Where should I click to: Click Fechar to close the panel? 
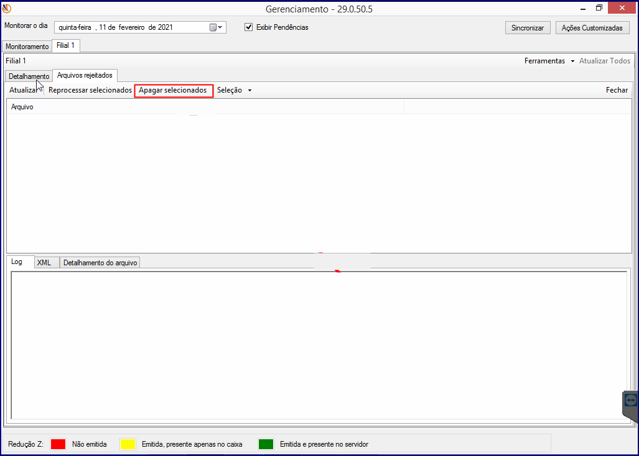tap(617, 90)
